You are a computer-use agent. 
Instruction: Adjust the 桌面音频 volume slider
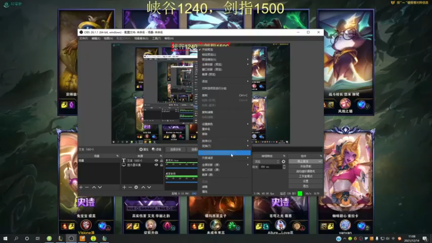coord(181,182)
